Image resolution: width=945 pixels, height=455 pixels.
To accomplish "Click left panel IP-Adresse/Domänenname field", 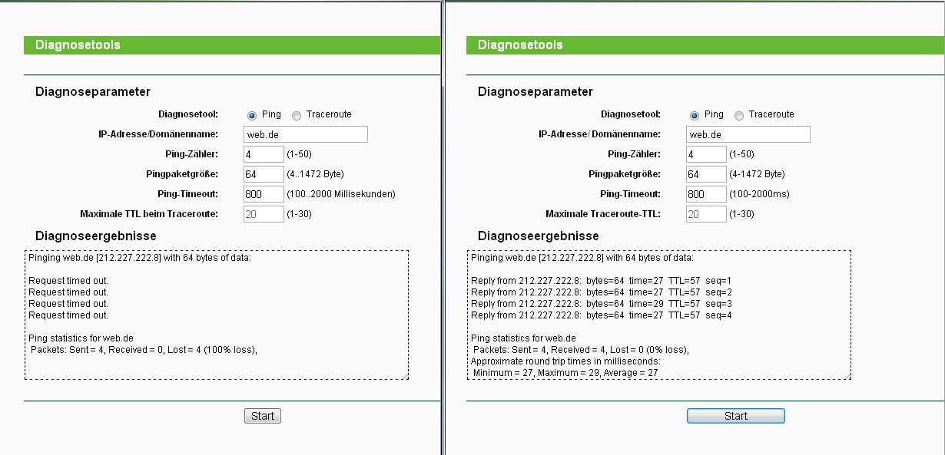I will (x=305, y=134).
